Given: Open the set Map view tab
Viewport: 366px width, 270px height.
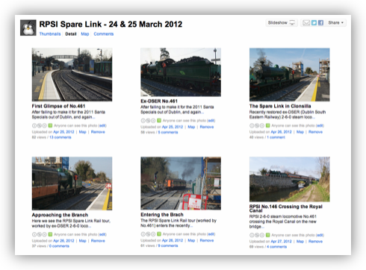Looking at the screenshot, I should point(85,34).
